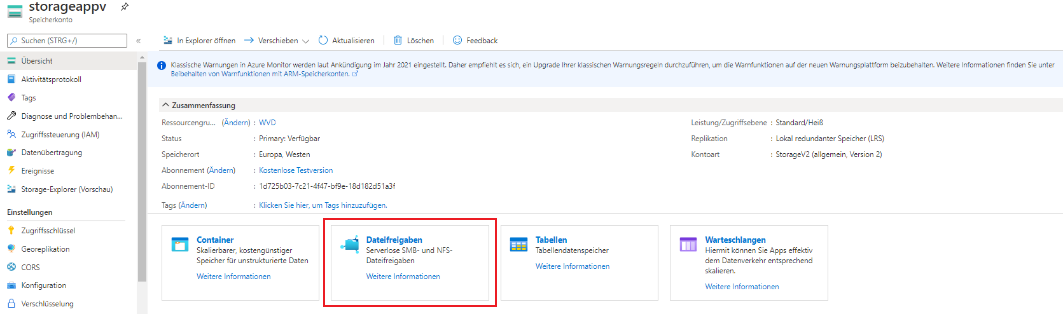Pin the storageappv resource with the pin icon

click(x=125, y=7)
